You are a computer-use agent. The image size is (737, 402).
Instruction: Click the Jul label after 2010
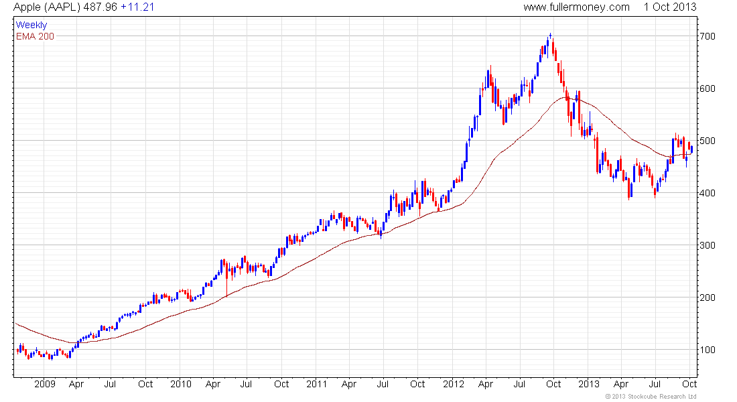246,384
